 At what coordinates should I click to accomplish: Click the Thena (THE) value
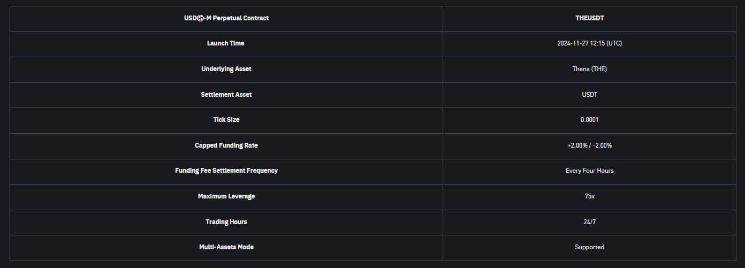[589, 69]
